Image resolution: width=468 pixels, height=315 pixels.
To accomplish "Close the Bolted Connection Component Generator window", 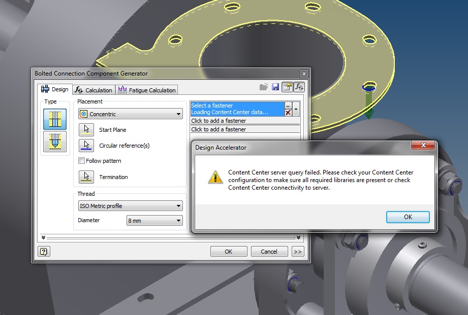I will [304, 74].
